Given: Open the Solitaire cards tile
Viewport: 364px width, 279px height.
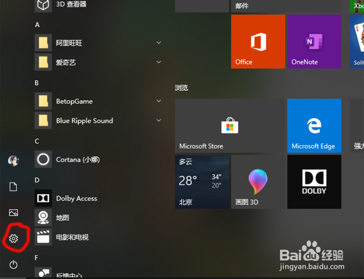Looking at the screenshot, I should coord(357,41).
